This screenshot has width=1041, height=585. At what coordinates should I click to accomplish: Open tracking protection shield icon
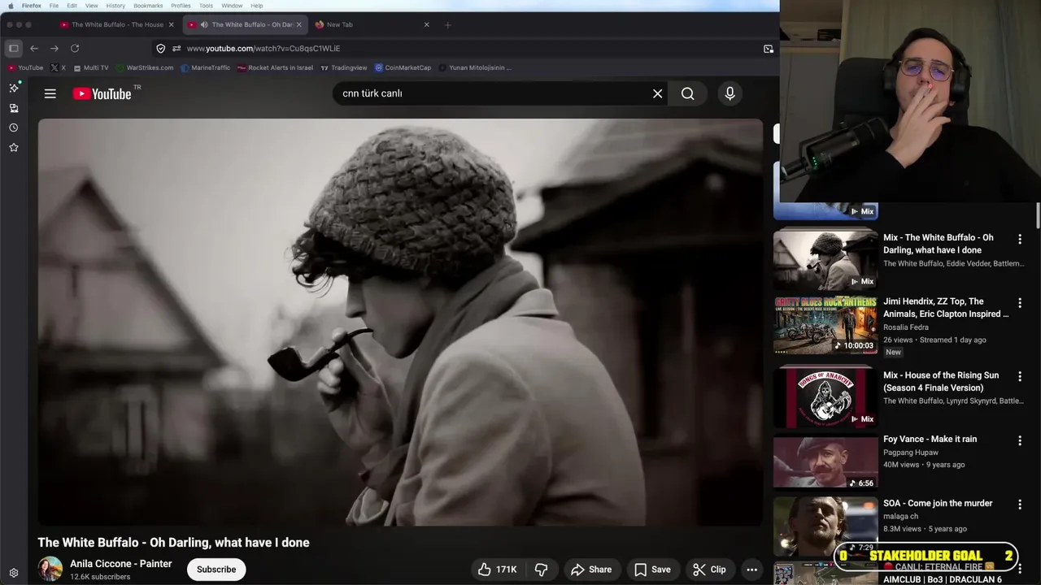[161, 49]
